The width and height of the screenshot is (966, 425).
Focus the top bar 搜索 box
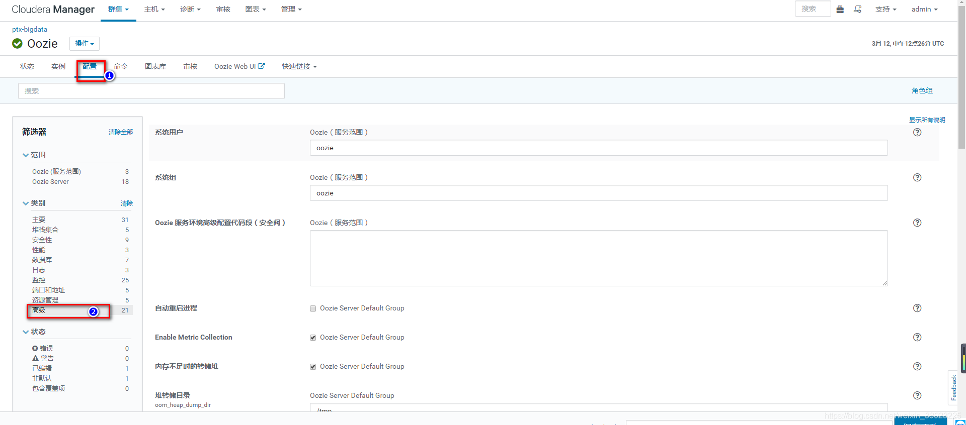813,9
